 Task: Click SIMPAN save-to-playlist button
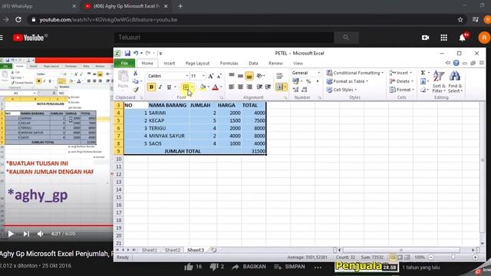[289, 267]
